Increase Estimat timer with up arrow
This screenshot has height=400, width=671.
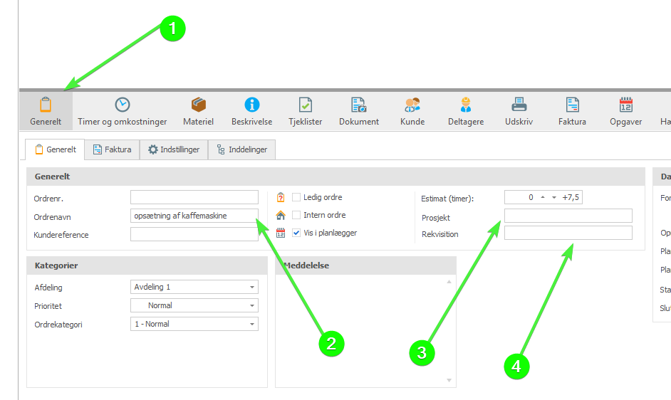[543, 197]
